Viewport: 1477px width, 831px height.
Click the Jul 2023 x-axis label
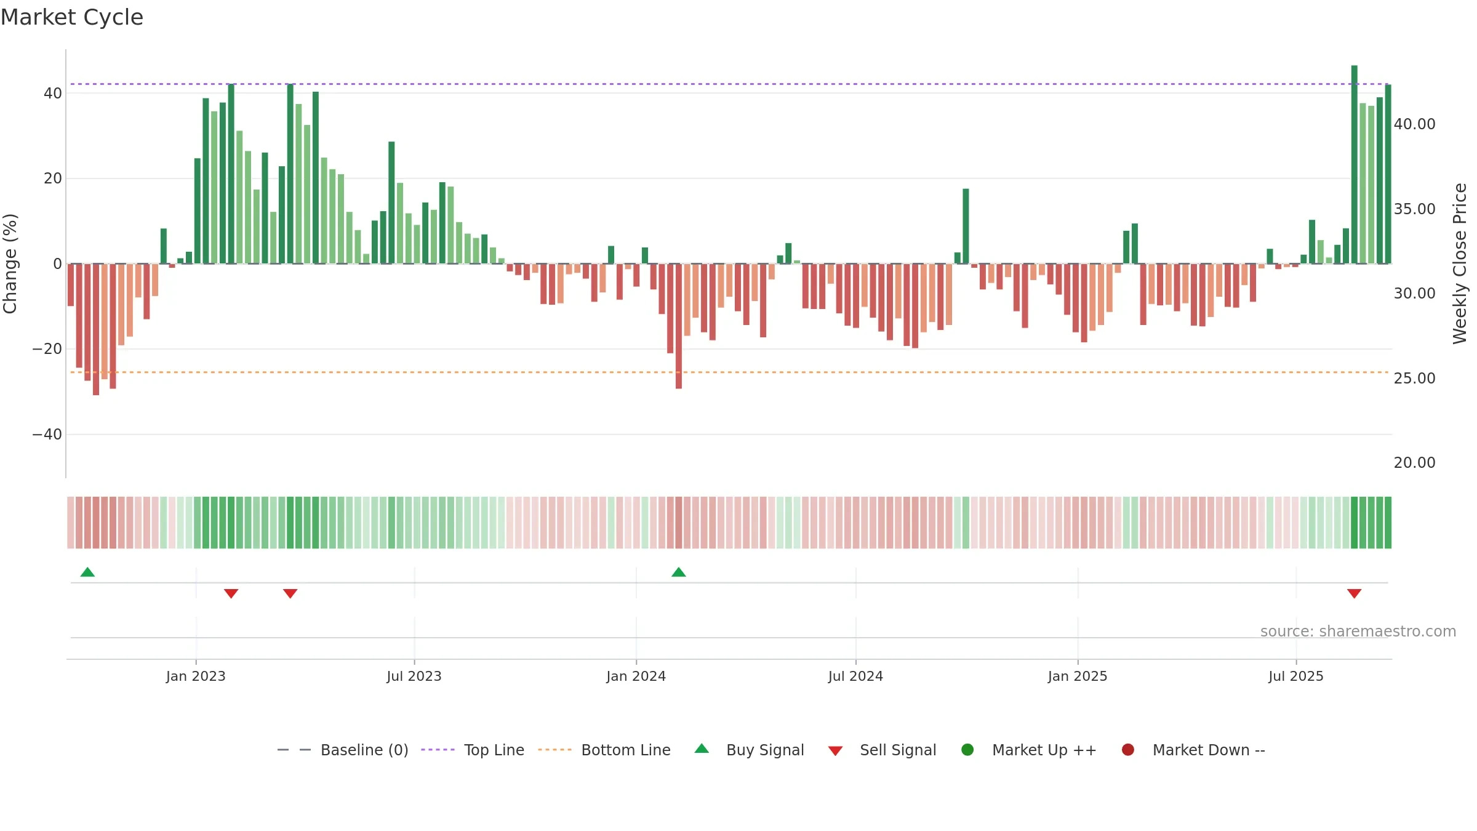[414, 676]
